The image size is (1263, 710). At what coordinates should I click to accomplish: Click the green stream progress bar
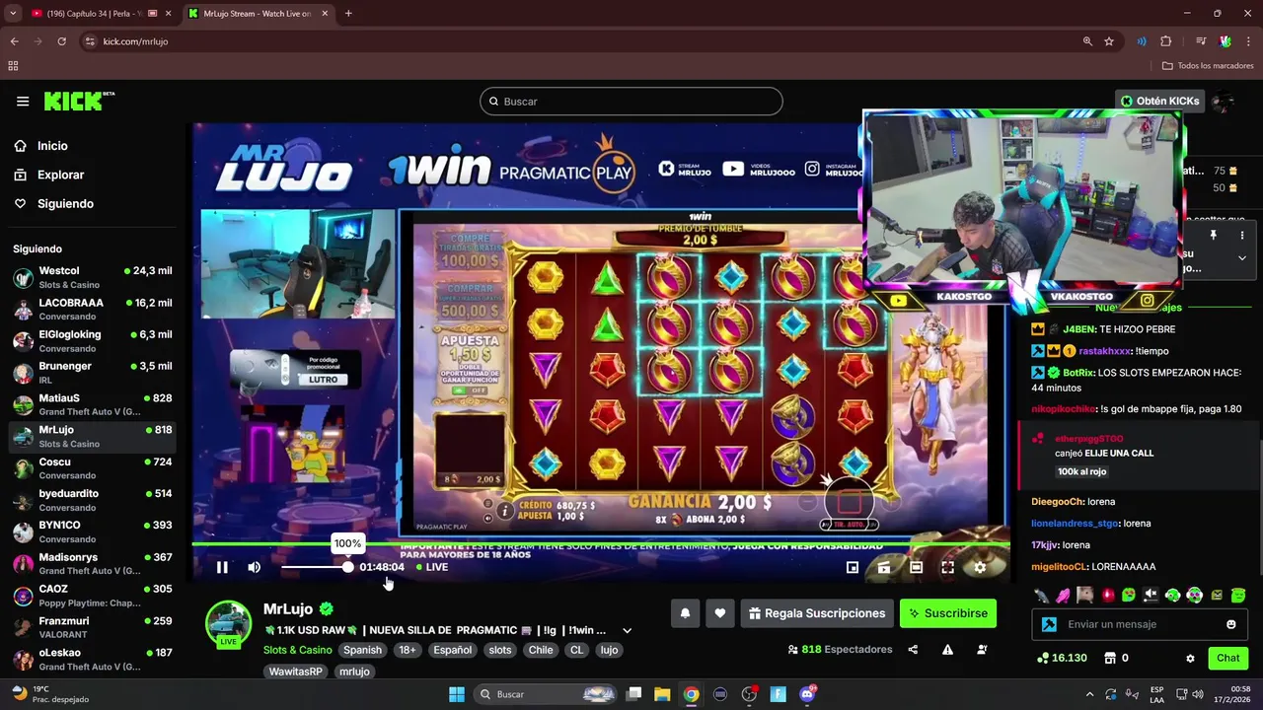point(600,544)
